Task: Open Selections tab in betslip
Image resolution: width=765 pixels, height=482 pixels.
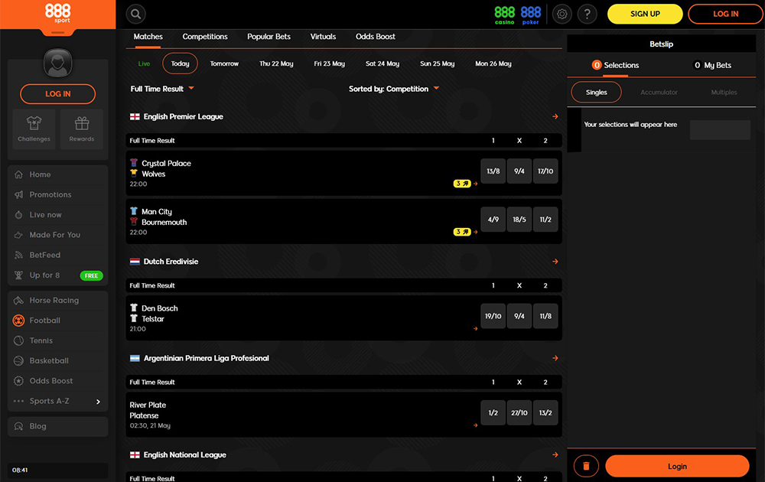Action: tap(615, 65)
